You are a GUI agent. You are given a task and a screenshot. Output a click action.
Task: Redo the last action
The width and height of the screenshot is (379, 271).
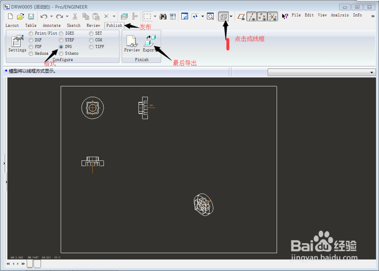(59, 16)
